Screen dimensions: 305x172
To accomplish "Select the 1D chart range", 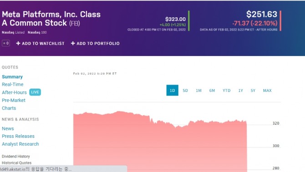I will [x=173, y=91].
